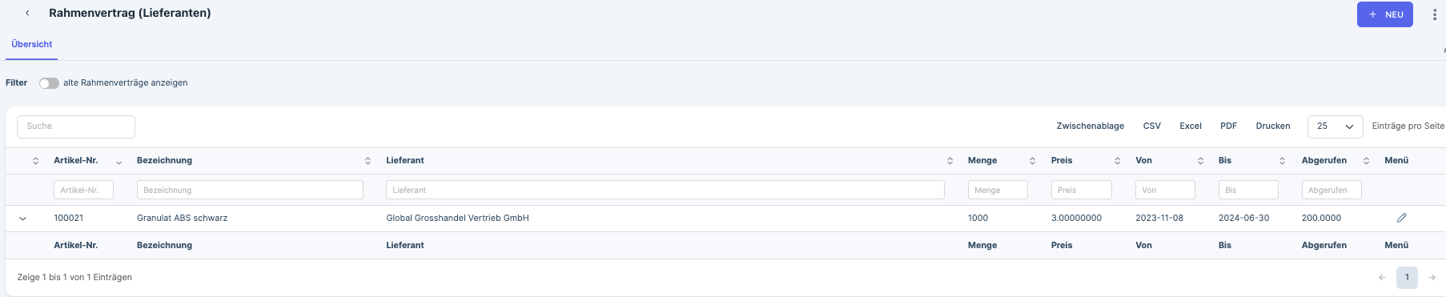Sort by Abgerufen column sort icon
Screen dimensions: 1446x297
(1366, 161)
